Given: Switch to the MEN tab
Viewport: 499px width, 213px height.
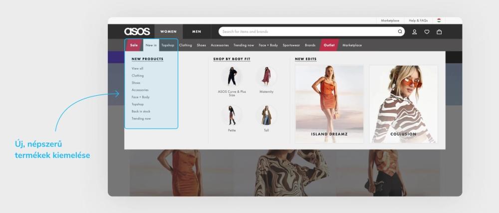Looking at the screenshot, I should pos(197,31).
